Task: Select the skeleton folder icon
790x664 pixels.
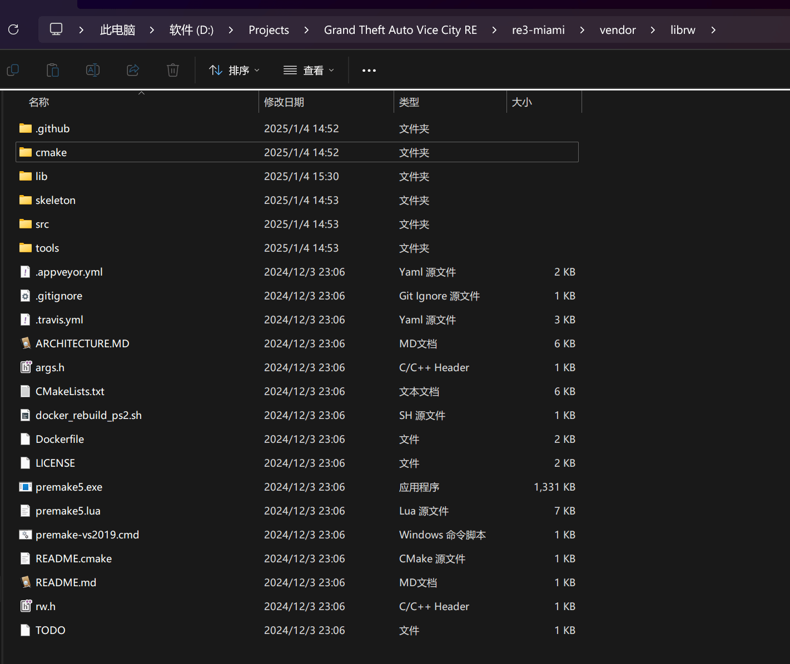Action: point(26,200)
